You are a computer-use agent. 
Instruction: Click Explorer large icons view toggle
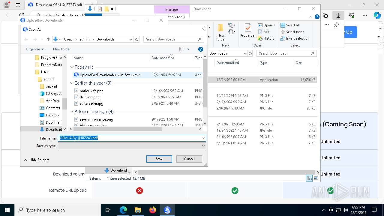point(316,178)
